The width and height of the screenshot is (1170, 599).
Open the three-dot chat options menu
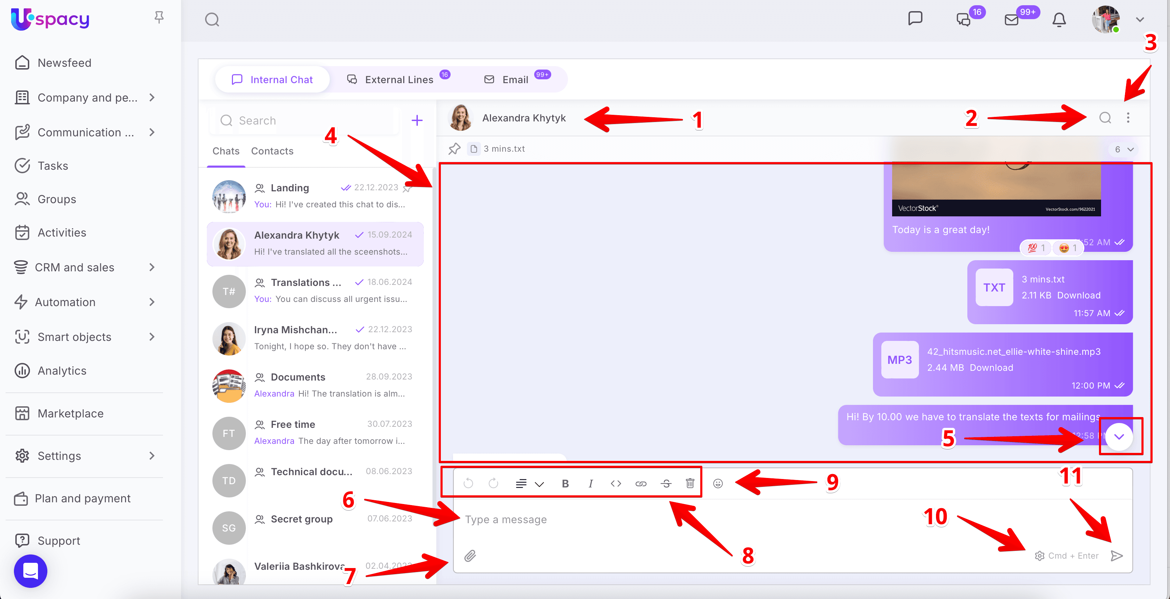(x=1128, y=118)
